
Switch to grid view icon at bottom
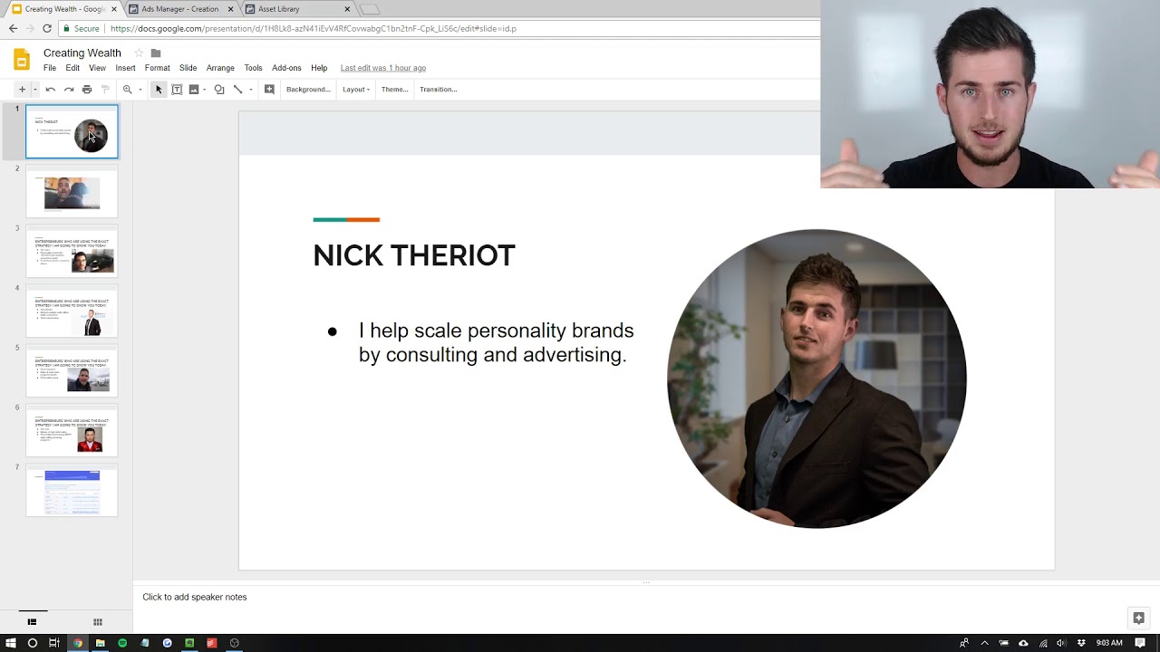(98, 621)
